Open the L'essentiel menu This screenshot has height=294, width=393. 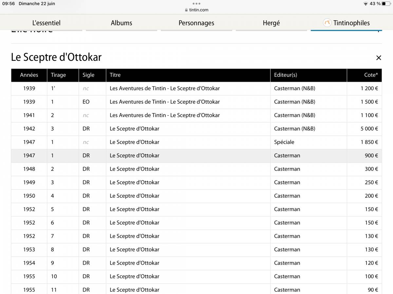point(46,23)
